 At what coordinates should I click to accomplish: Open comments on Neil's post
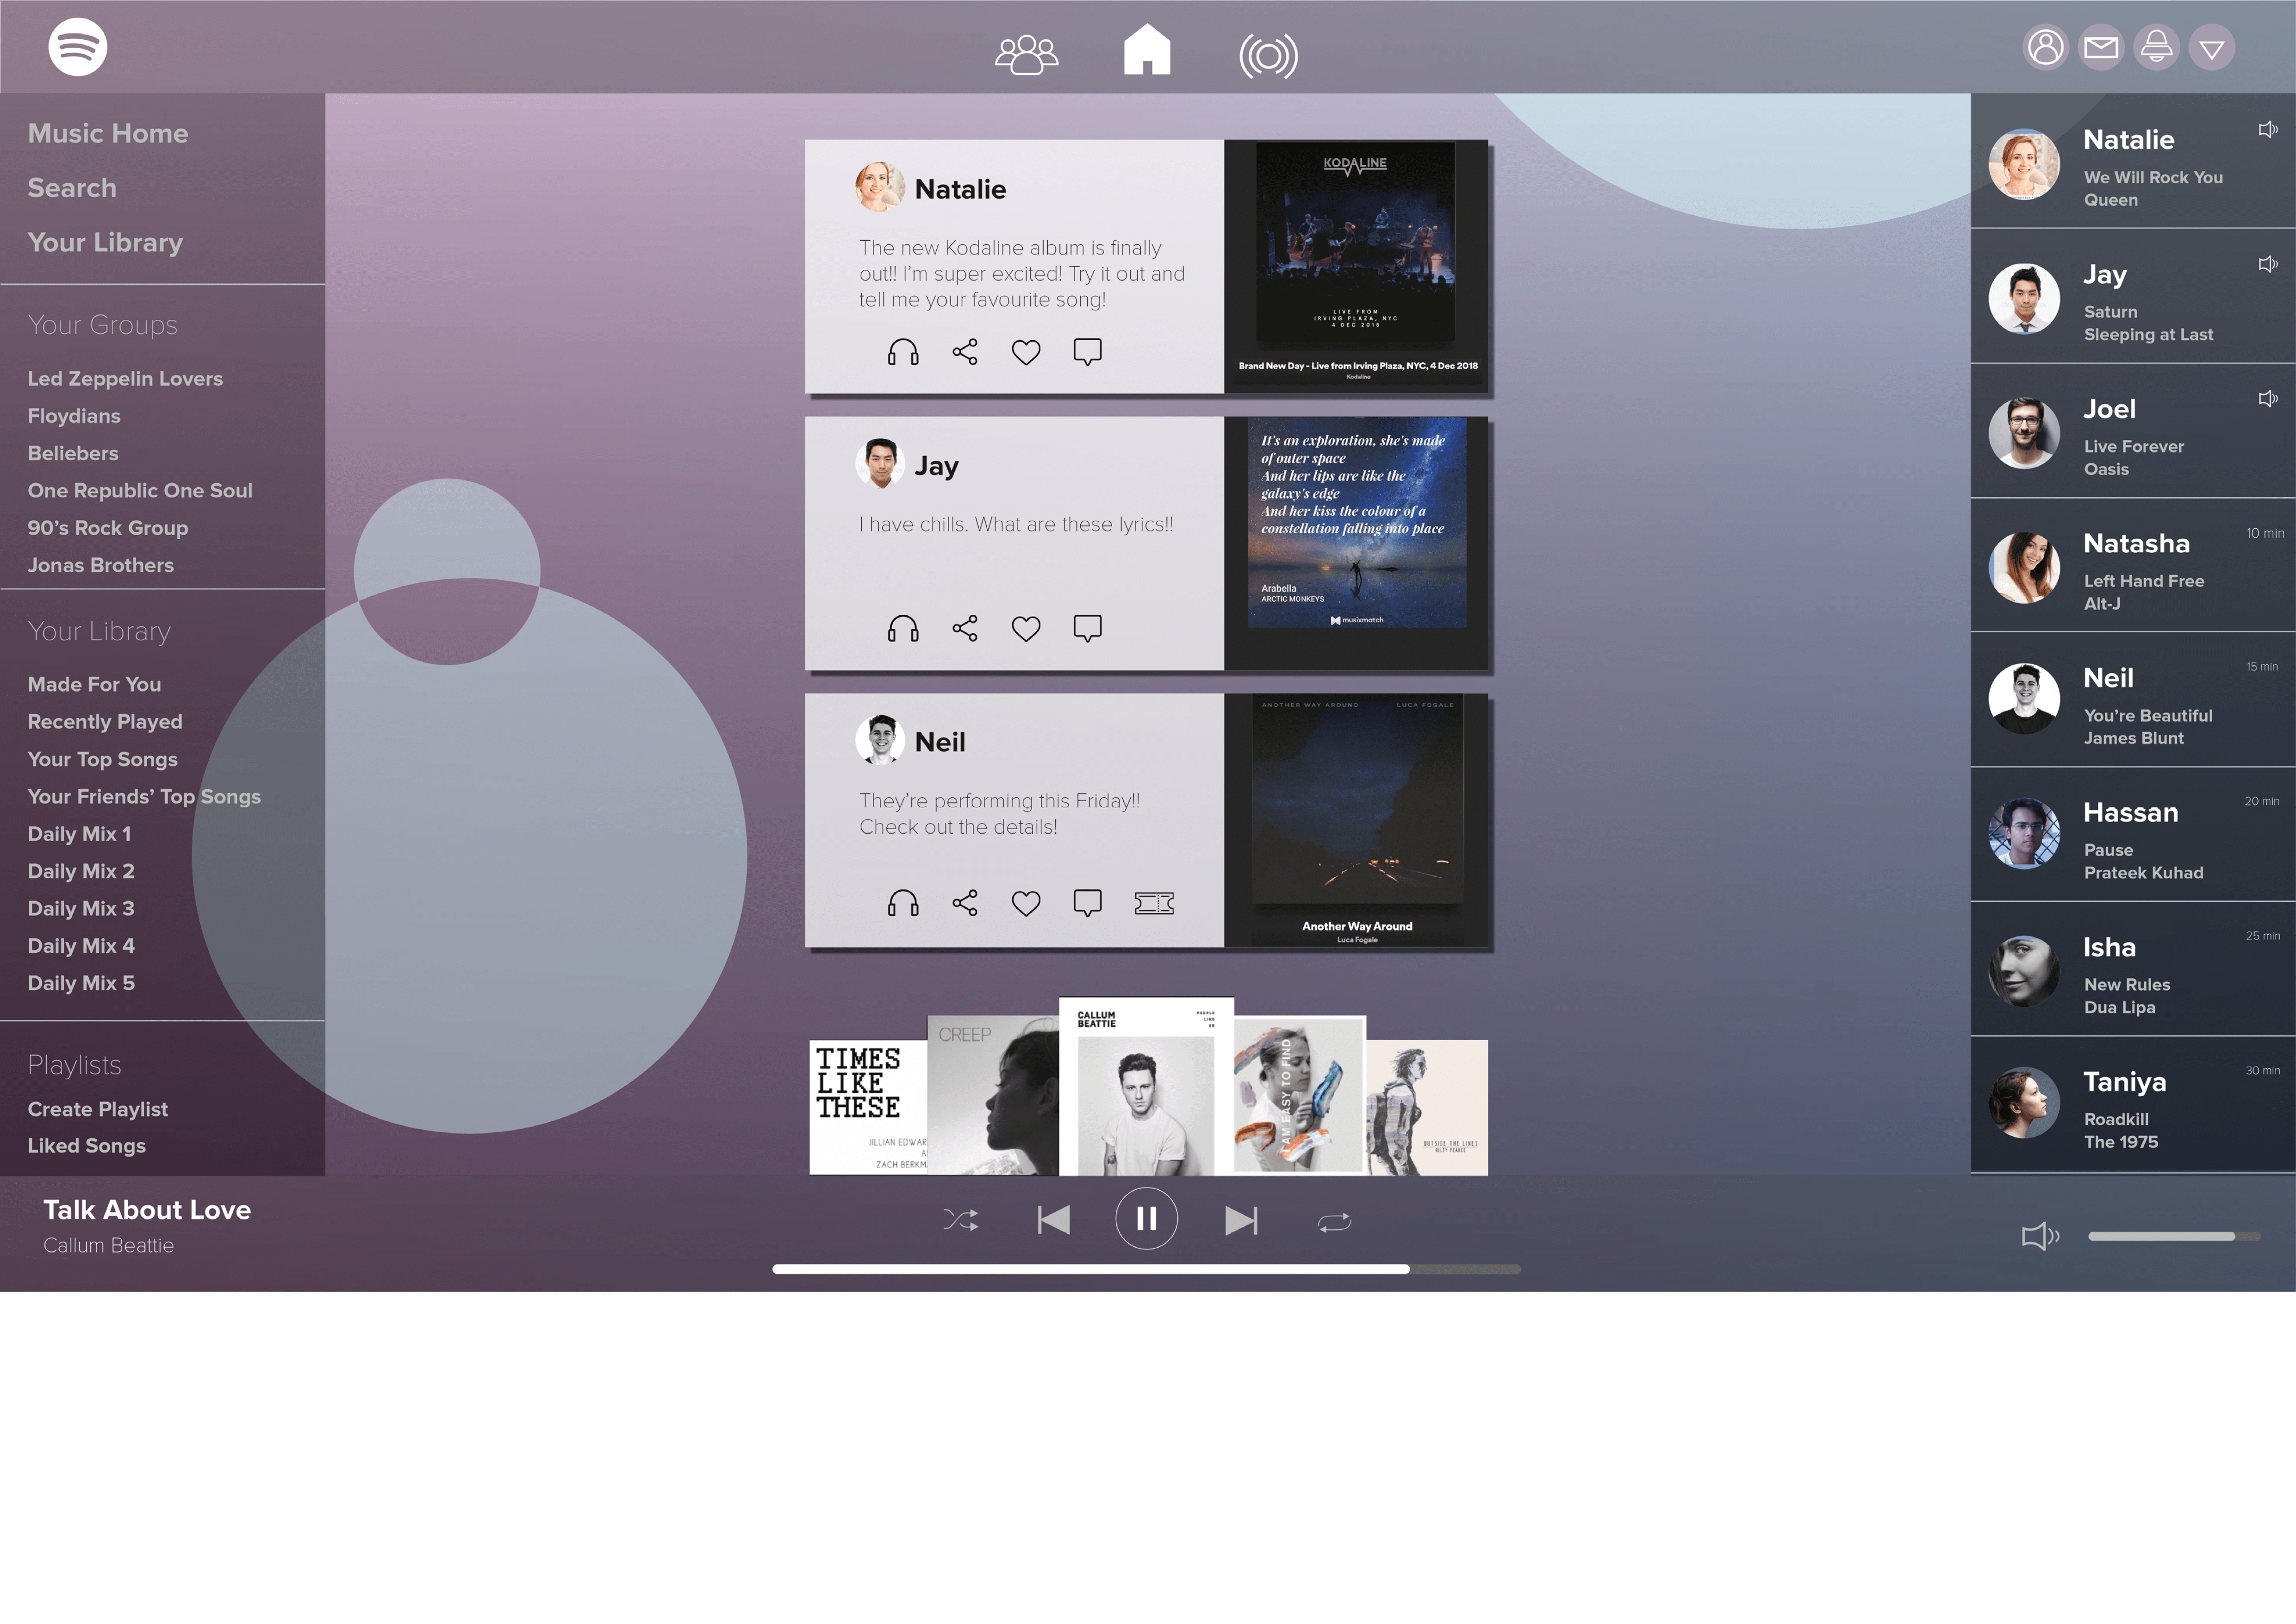pos(1087,903)
